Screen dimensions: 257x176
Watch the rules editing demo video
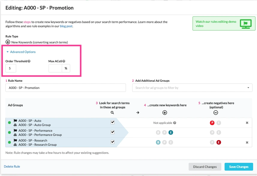pos(223,24)
